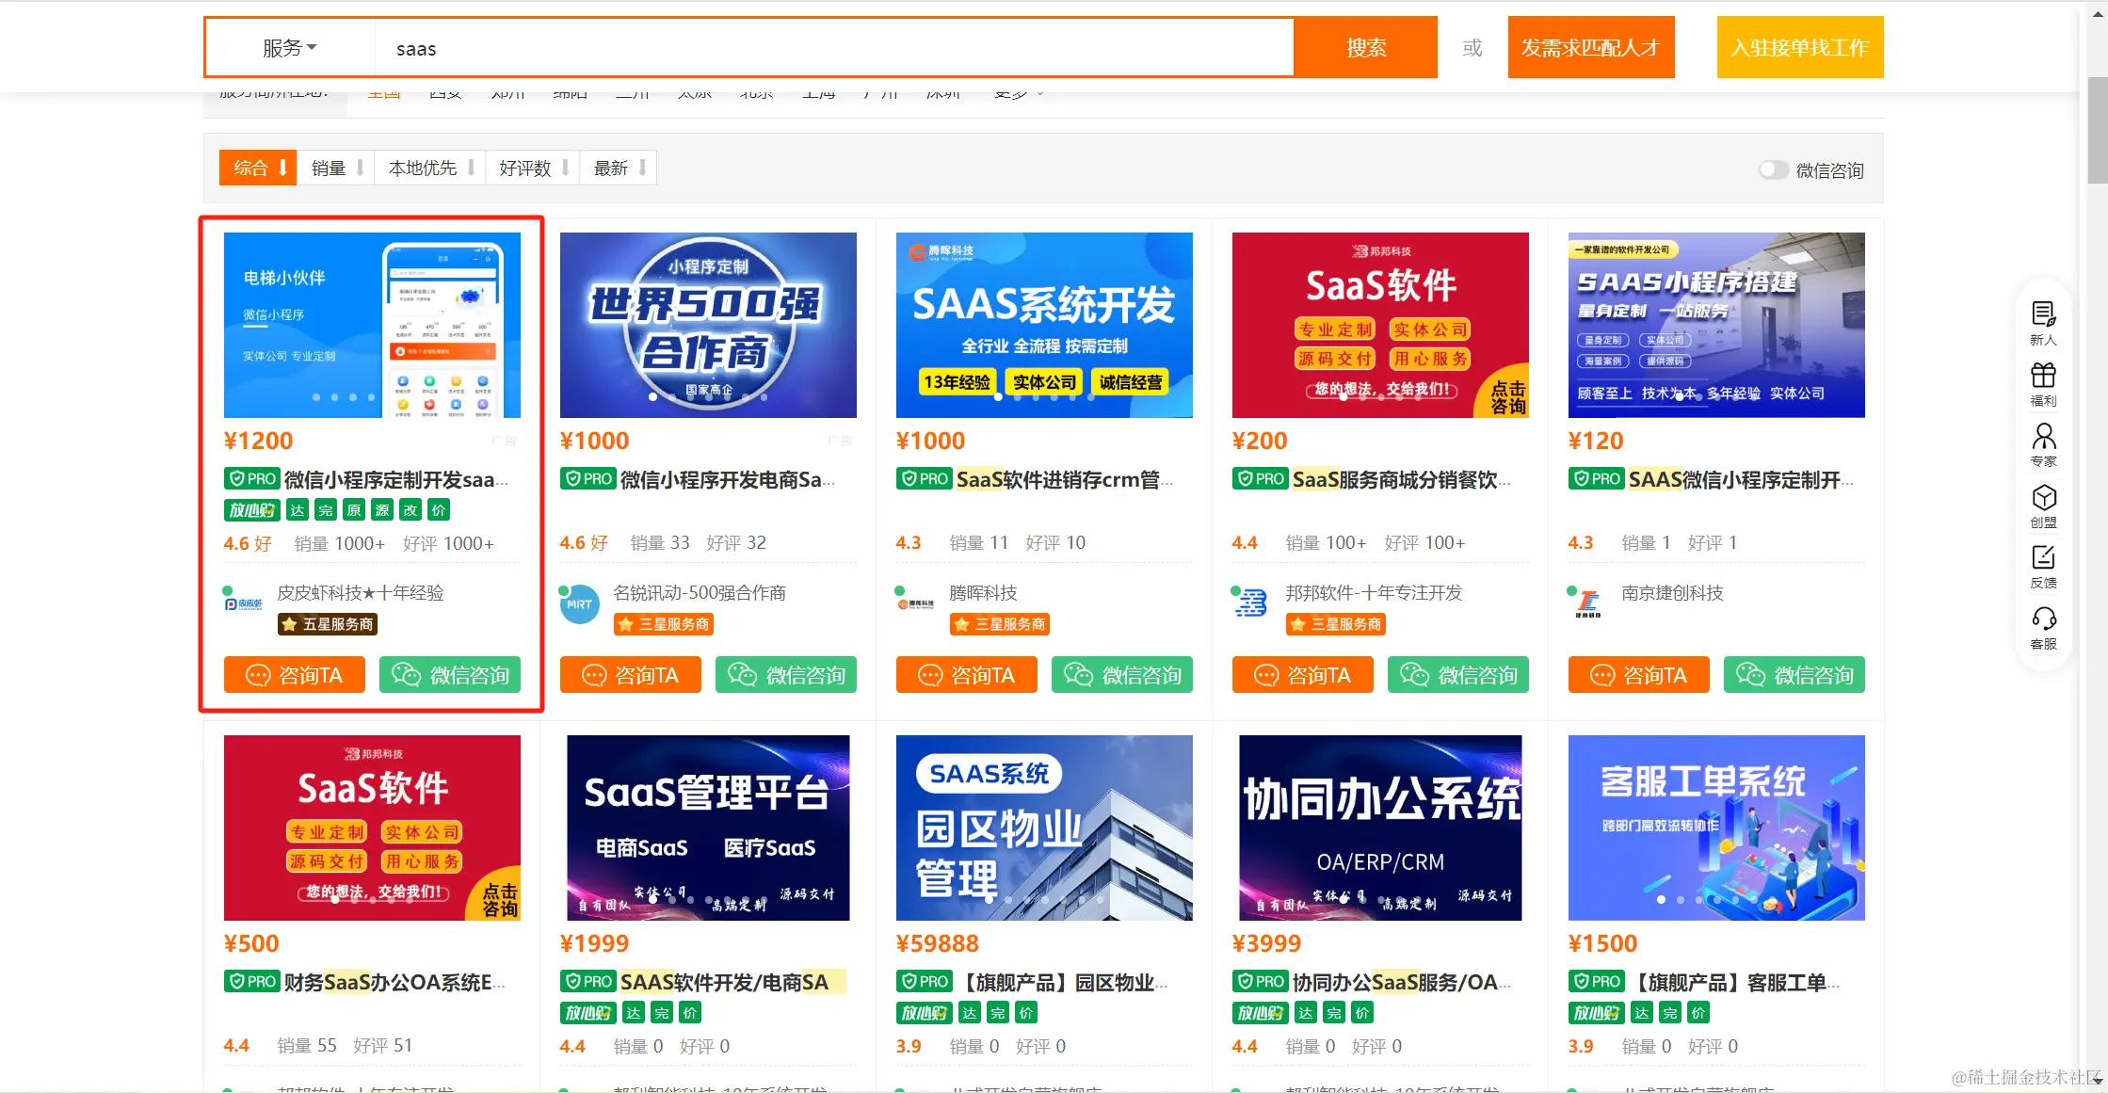2108x1093 pixels.
Task: Click PRO badge on SAAS微信小程序定制开 listing
Action: 1596,479
